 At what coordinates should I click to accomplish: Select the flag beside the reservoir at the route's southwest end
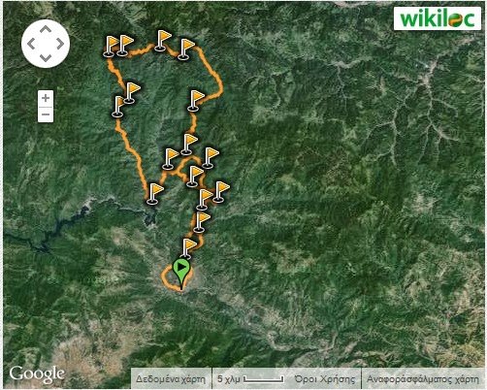tap(154, 194)
